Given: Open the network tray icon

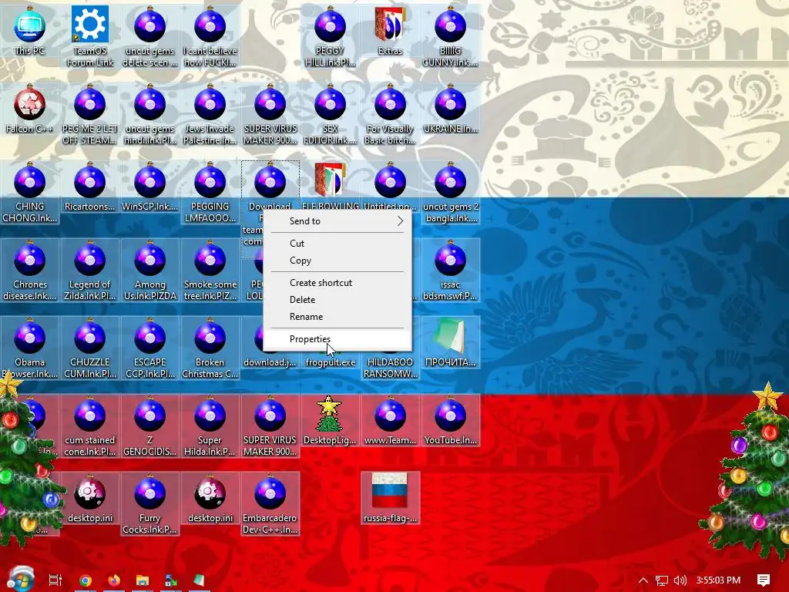Looking at the screenshot, I should click(662, 580).
